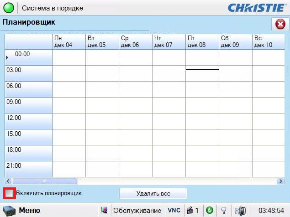The image size is (290, 217).
Task: Click the projector icon beside Меню
Action: pos(9,211)
